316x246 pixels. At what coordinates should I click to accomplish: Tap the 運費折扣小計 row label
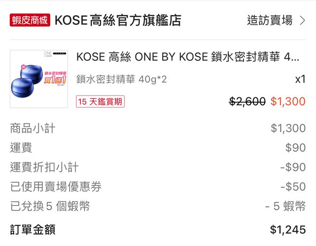(44, 167)
